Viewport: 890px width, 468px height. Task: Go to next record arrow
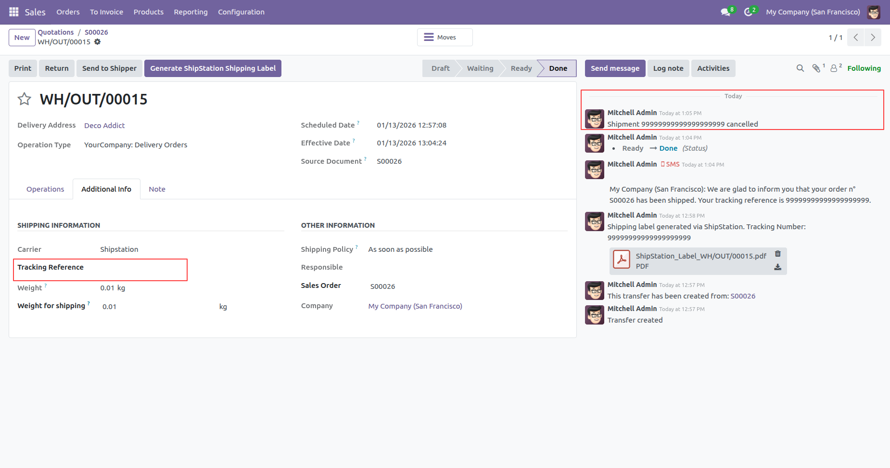pos(873,38)
